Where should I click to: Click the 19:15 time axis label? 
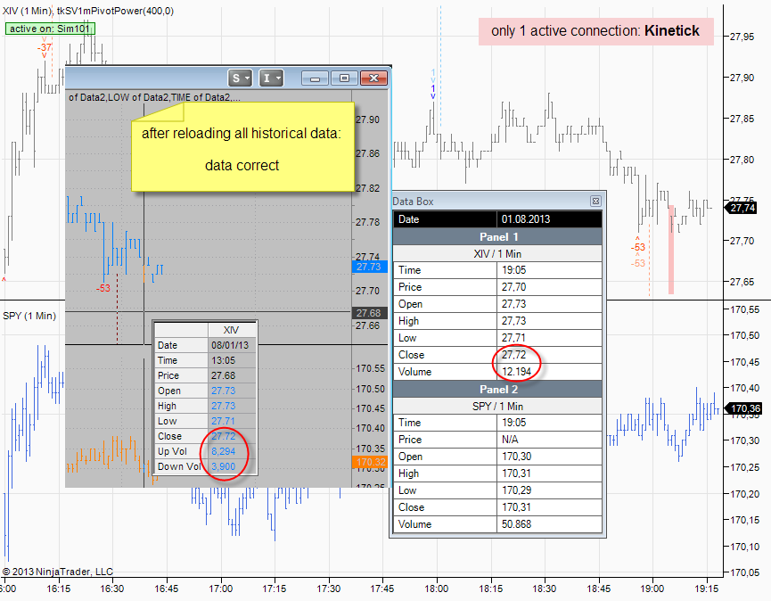pyautogui.click(x=707, y=589)
